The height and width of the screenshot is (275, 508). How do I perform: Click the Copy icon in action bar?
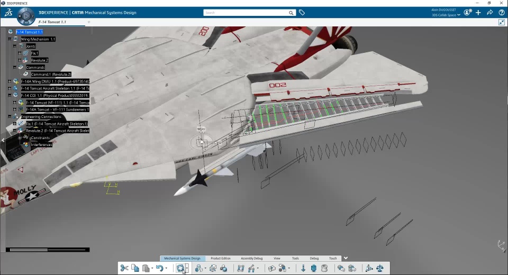click(x=135, y=268)
